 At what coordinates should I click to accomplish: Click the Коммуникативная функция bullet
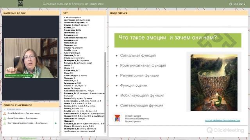pyautogui.click(x=143, y=66)
